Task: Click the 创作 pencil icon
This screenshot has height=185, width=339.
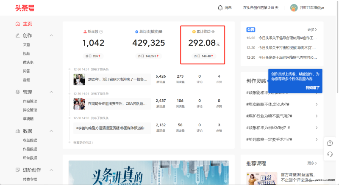Action: [x=18, y=35]
